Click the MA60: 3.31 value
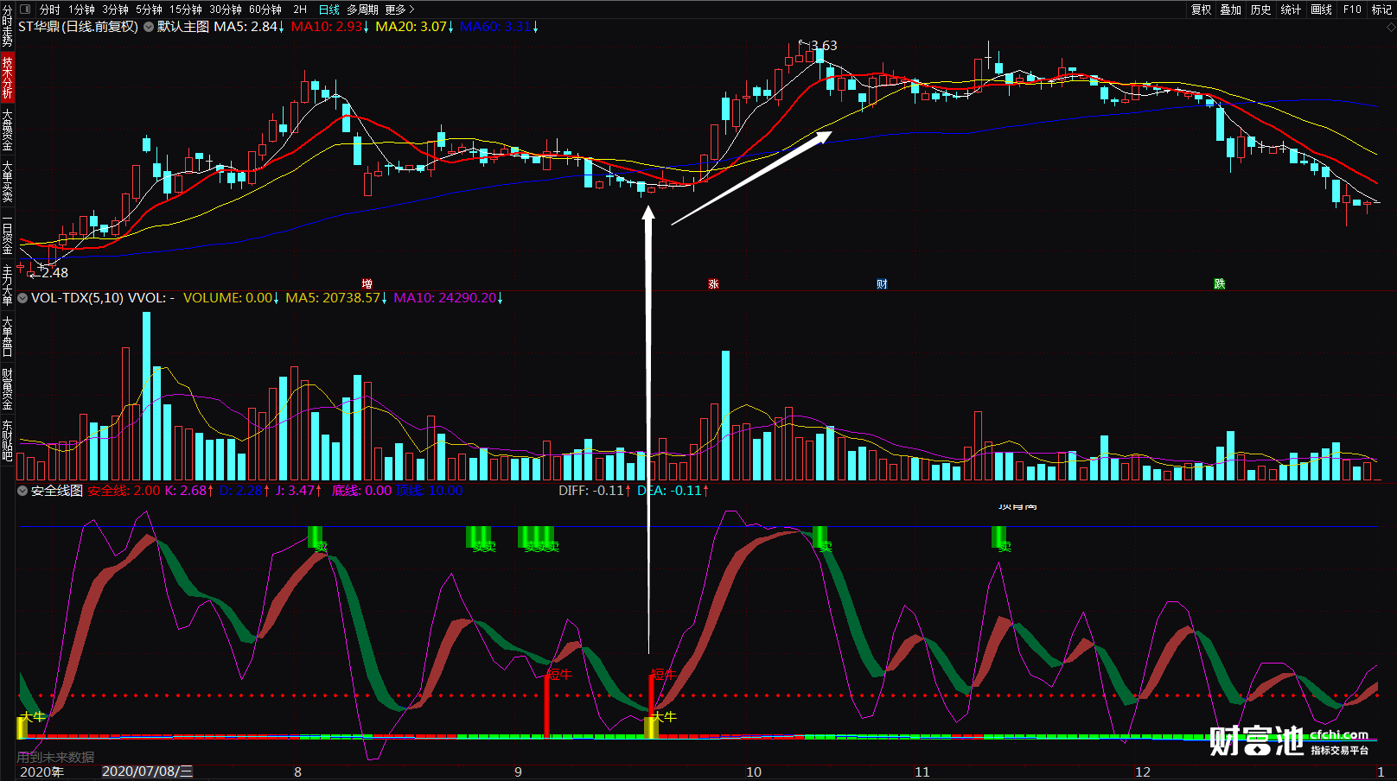 (x=499, y=27)
